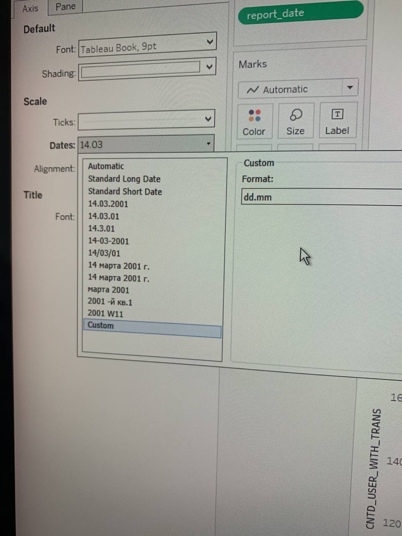Open the Color marks card
Screen dimensions: 402x536
pos(254,122)
